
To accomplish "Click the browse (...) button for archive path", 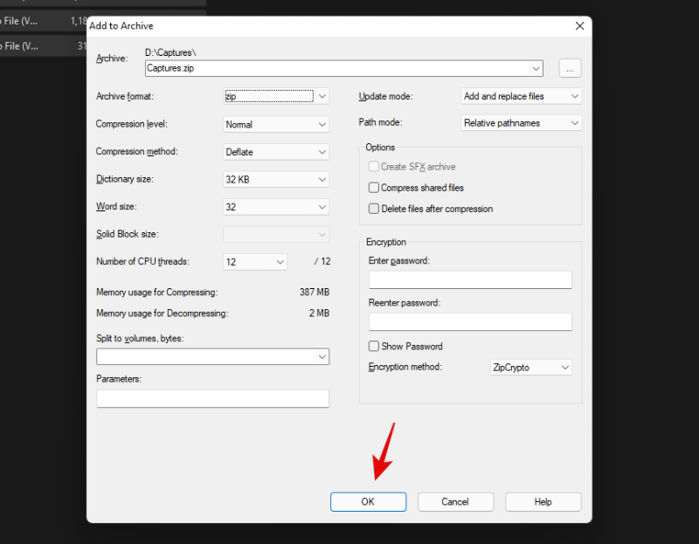I will [570, 68].
